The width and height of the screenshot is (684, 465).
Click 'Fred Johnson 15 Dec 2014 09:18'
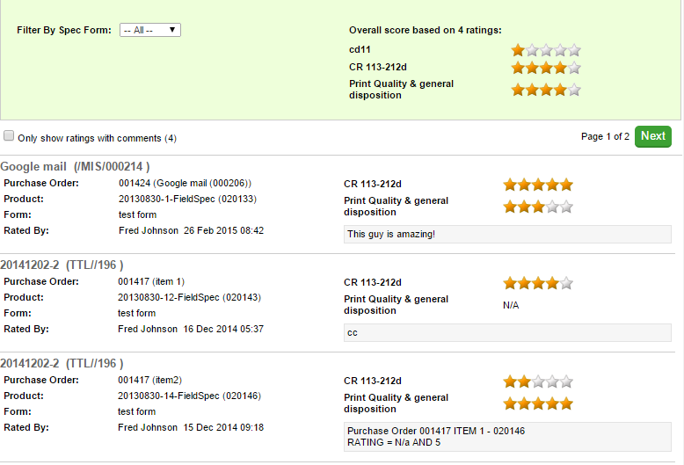[191, 427]
